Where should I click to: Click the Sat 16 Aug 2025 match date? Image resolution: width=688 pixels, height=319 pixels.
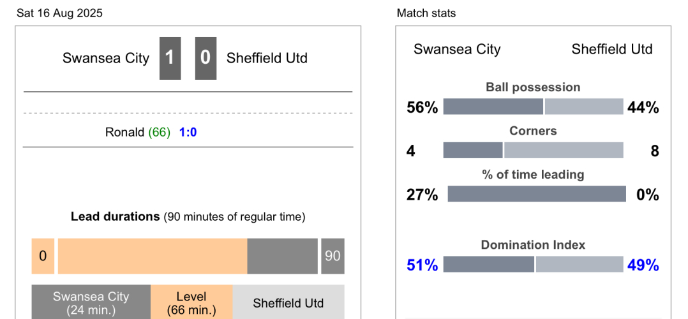pos(59,13)
